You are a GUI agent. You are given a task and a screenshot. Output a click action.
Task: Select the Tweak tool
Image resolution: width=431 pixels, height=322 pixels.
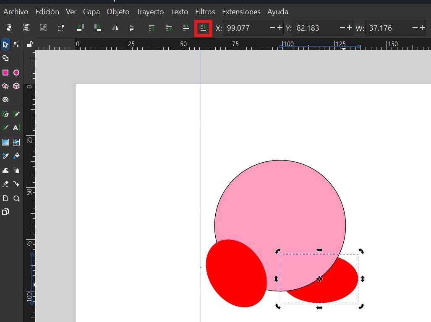click(5, 171)
